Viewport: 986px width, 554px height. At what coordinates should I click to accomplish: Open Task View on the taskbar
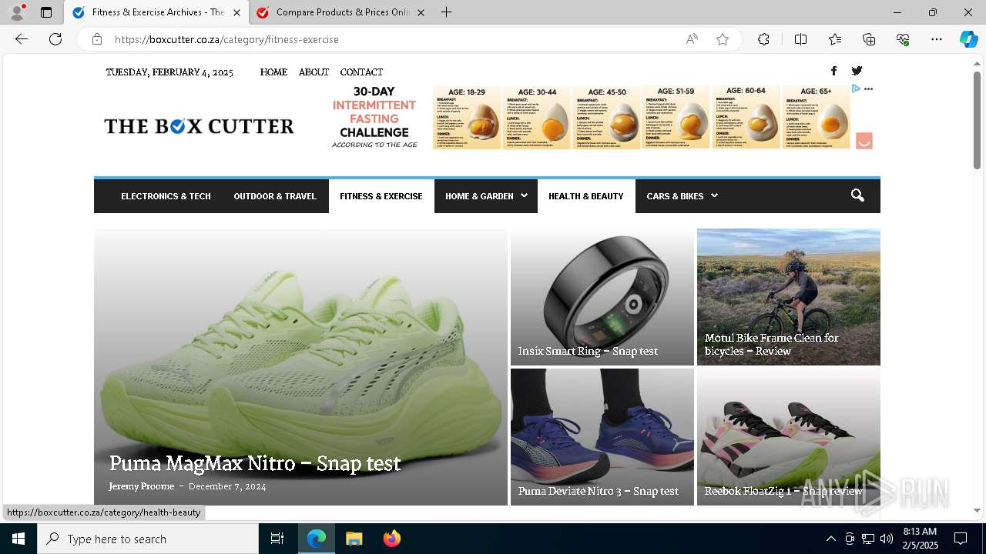click(x=277, y=539)
